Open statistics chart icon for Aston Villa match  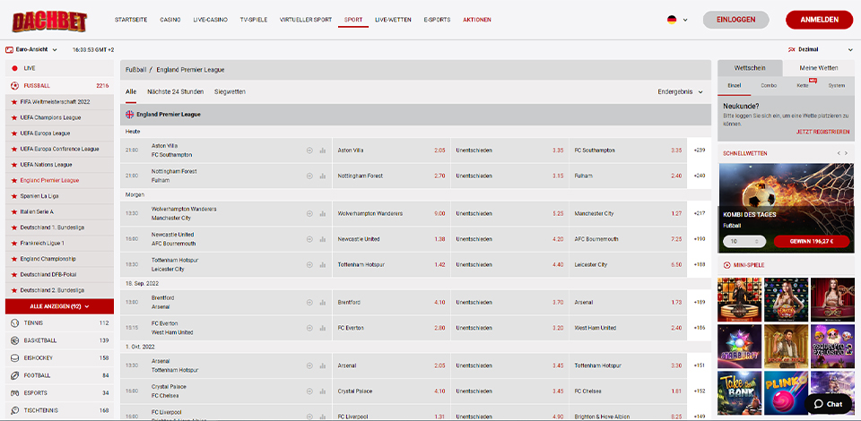(322, 150)
